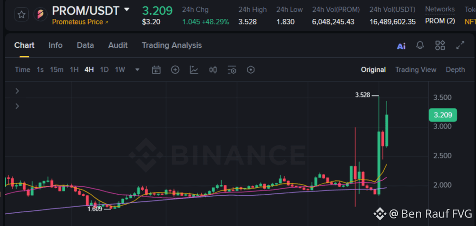
Task: Open the go-to-date calendar icon
Action: (x=156, y=70)
